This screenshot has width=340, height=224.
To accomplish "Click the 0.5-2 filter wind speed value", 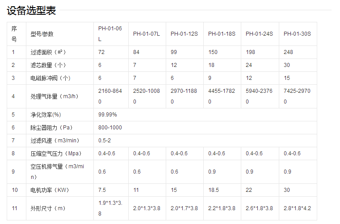I will click(x=105, y=141).
